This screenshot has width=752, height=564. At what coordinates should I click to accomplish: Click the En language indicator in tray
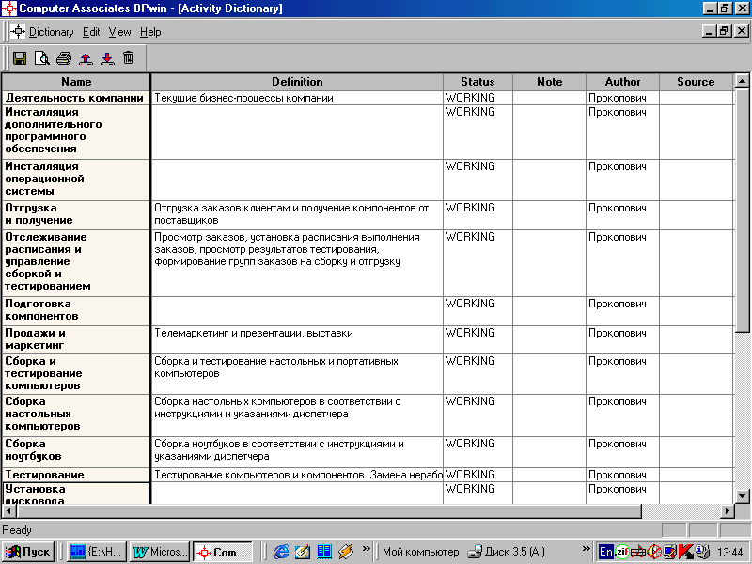coord(605,552)
